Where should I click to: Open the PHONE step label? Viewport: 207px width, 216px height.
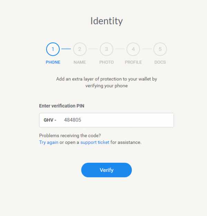53,62
